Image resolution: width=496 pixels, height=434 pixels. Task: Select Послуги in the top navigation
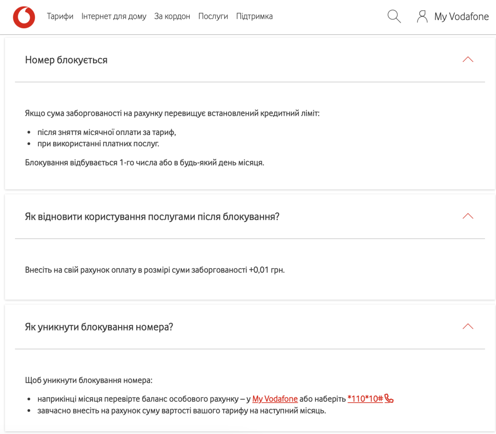(x=213, y=16)
